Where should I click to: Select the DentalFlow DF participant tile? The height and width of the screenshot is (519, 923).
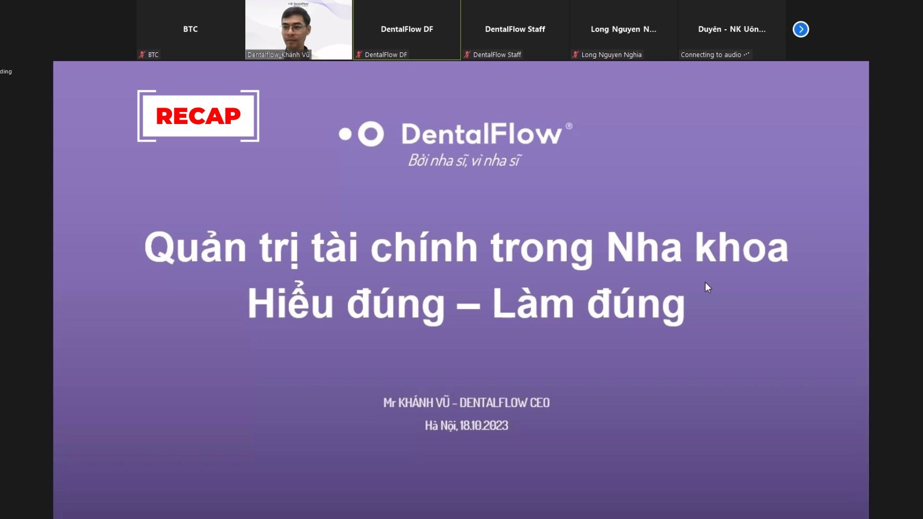pyautogui.click(x=407, y=30)
